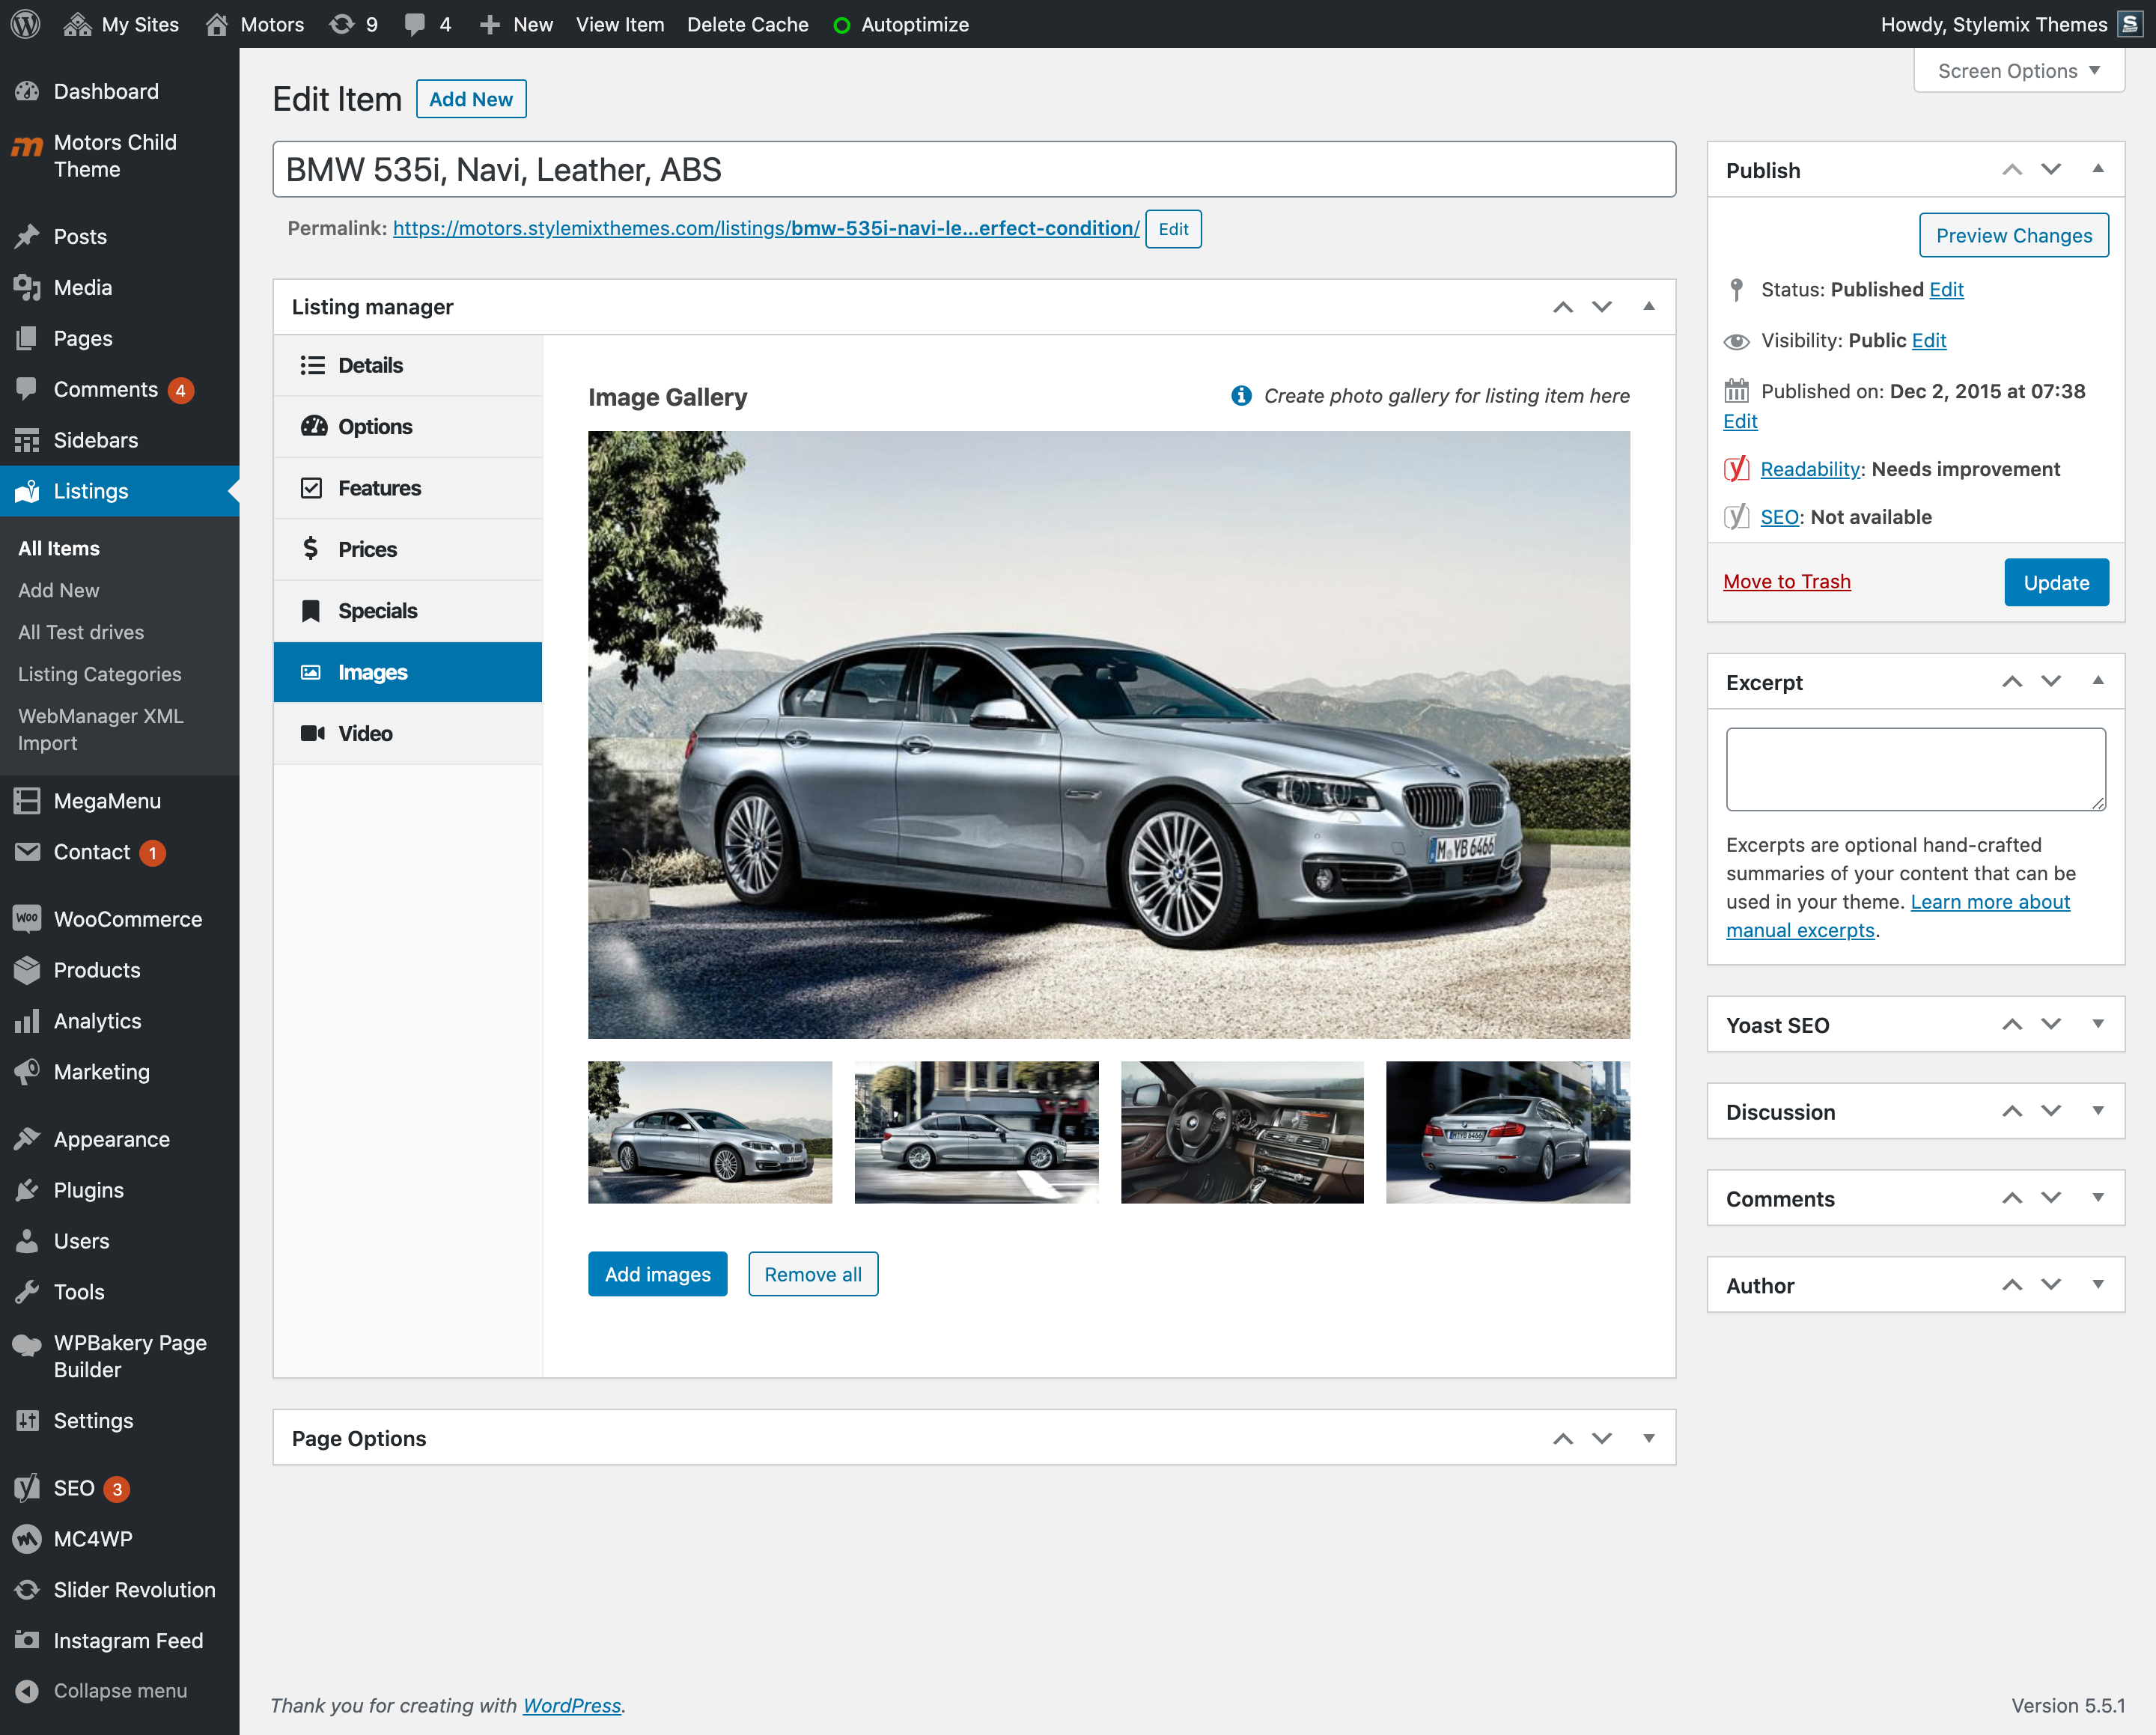The image size is (2156, 1735).
Task: Switch to the Features tab in Listing manager
Action: click(x=379, y=488)
